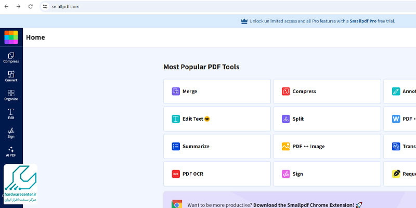Click the blue Summarize list icon
416x208 pixels.
click(x=176, y=147)
